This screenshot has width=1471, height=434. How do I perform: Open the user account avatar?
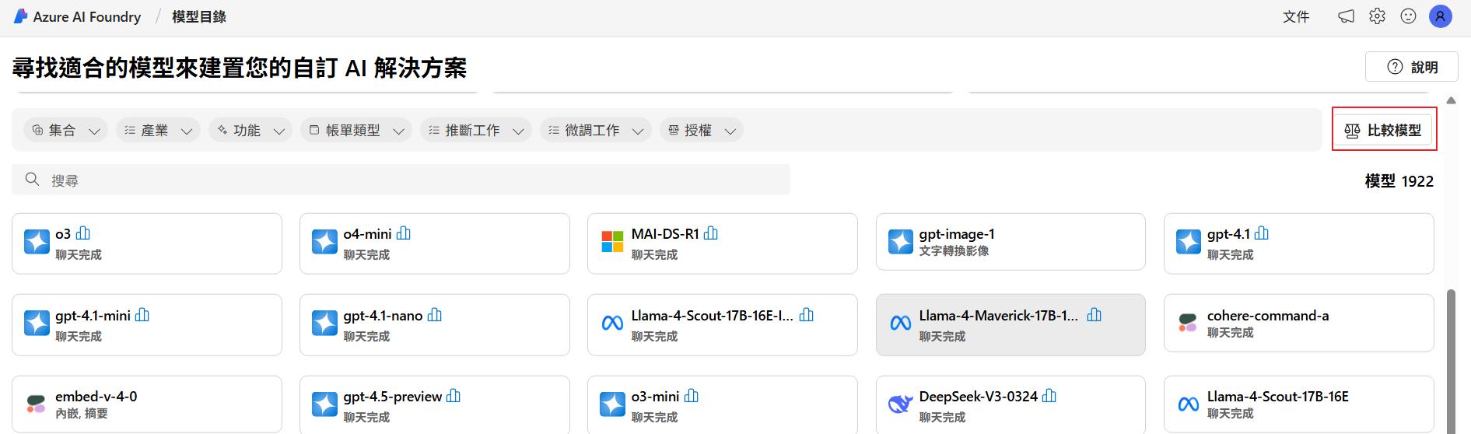coord(1441,16)
